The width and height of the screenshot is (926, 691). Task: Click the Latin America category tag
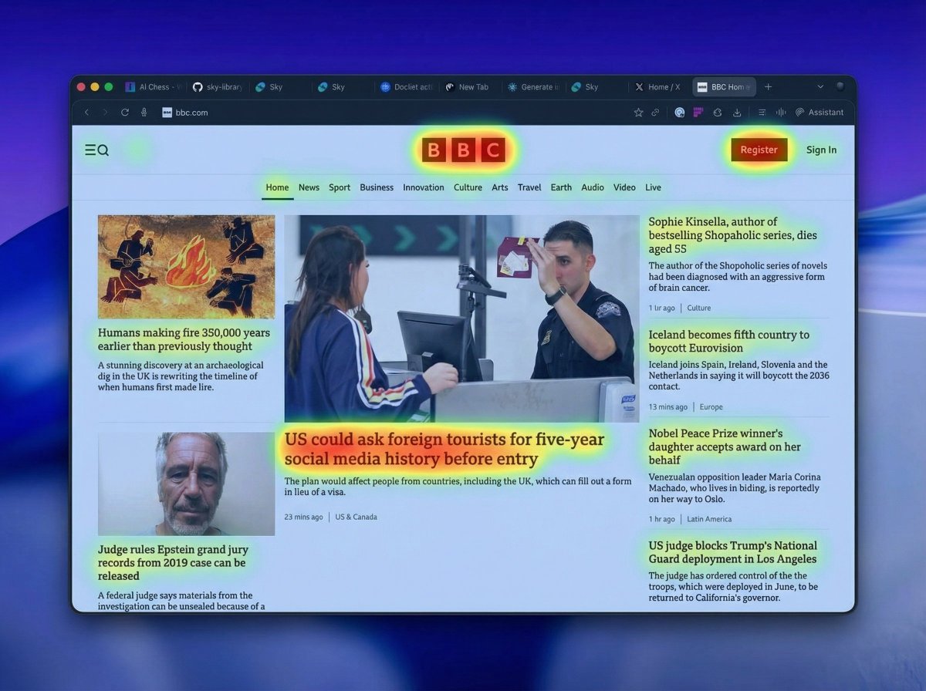pos(709,519)
